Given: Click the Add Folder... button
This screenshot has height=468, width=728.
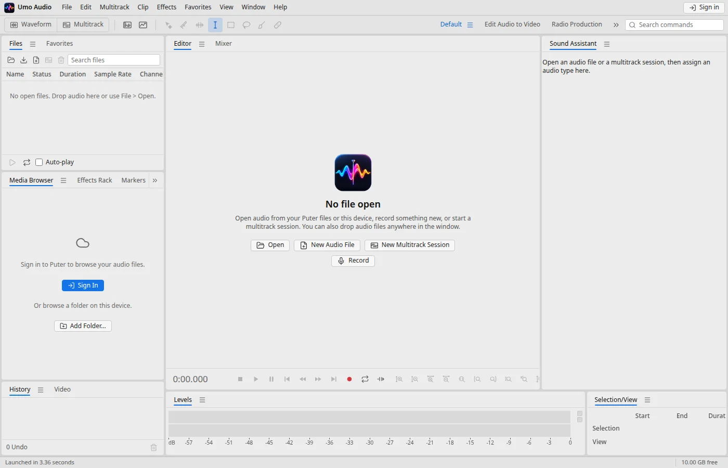Looking at the screenshot, I should [x=83, y=326].
